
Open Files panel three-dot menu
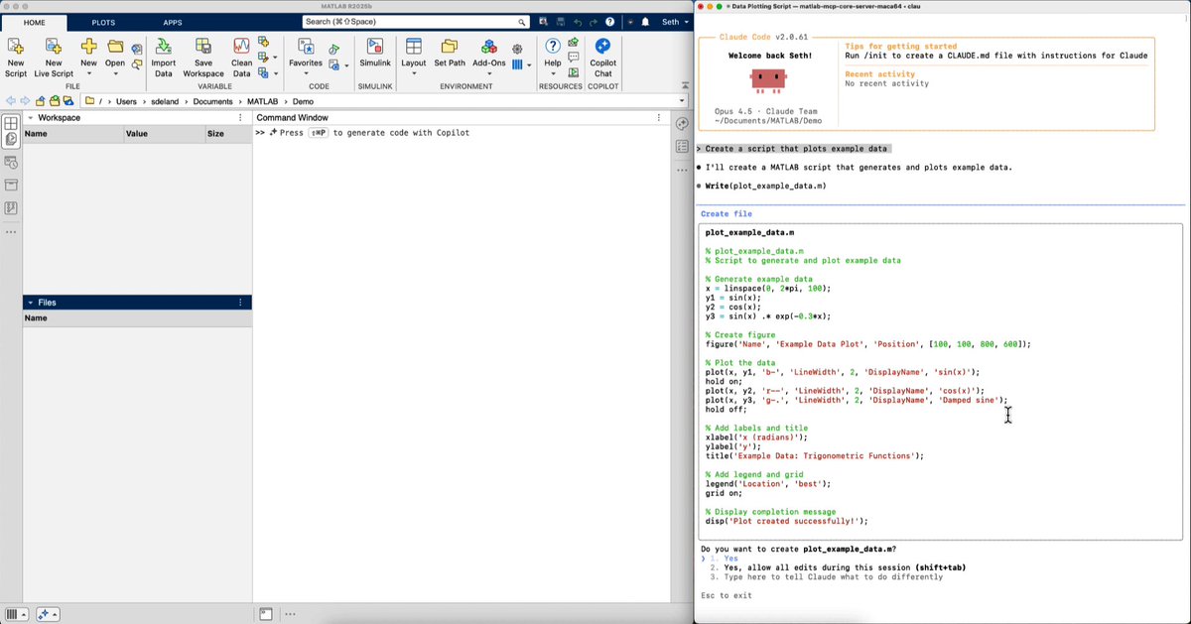[240, 303]
